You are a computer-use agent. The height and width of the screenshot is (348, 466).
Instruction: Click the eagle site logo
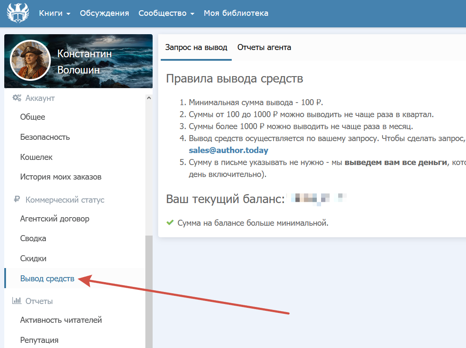tap(18, 13)
